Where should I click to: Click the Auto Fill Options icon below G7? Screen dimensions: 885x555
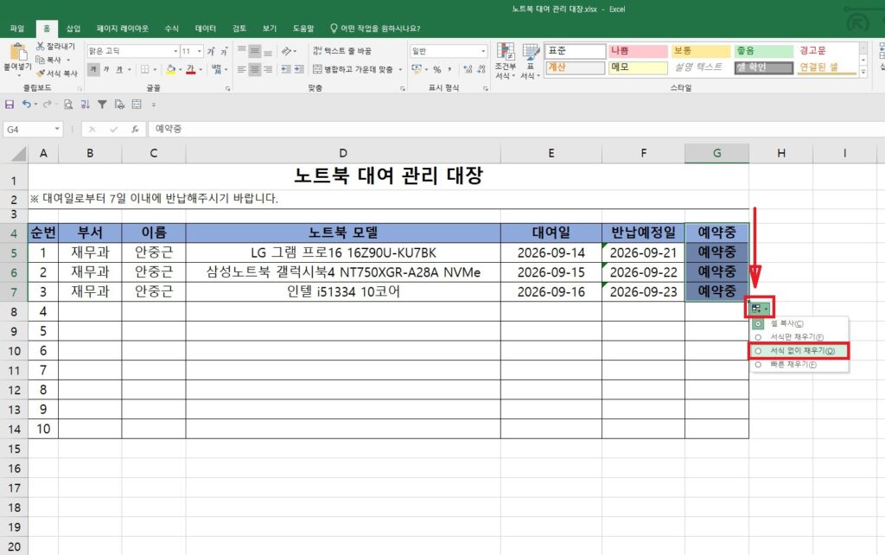click(x=759, y=309)
